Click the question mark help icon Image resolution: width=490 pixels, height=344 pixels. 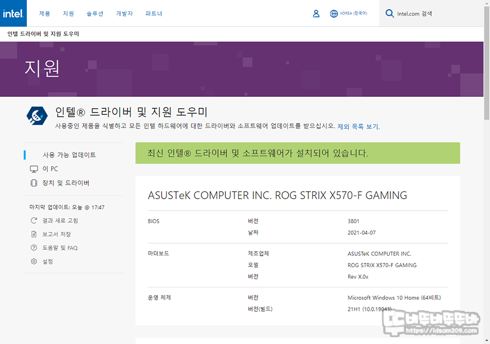pos(34,248)
